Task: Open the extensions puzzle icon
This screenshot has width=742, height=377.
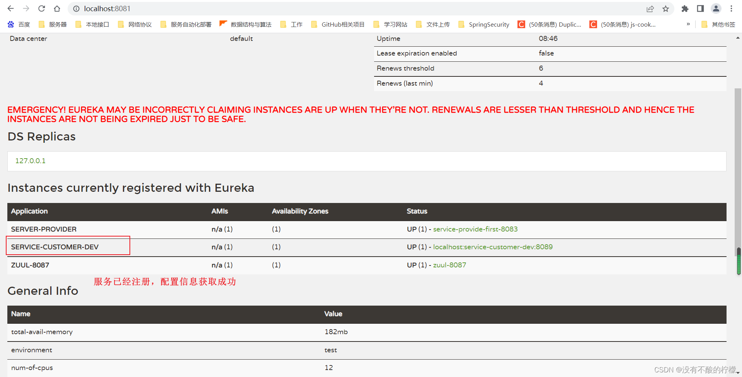Action: click(x=685, y=8)
